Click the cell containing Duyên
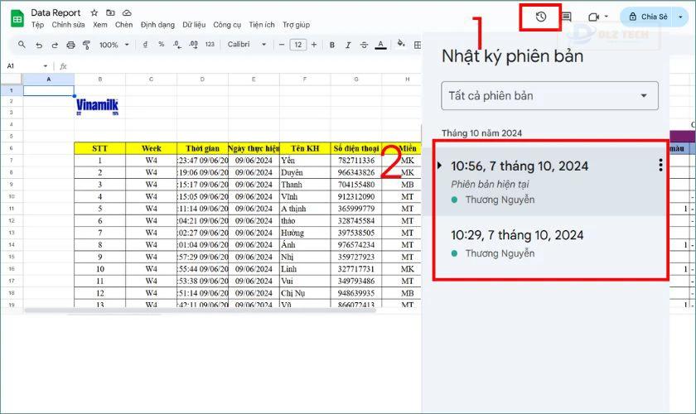 point(305,172)
